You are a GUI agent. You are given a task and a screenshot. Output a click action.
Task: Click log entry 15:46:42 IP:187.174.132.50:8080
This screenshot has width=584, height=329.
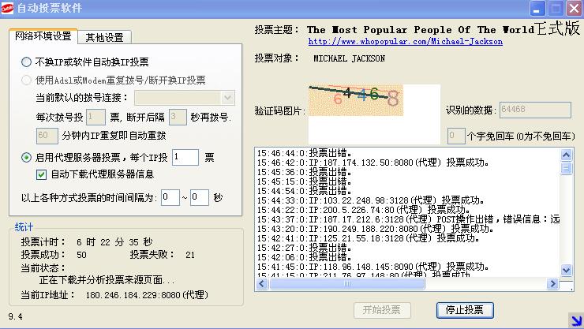[x=372, y=163]
